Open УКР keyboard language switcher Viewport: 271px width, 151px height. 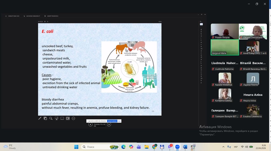click(x=236, y=147)
